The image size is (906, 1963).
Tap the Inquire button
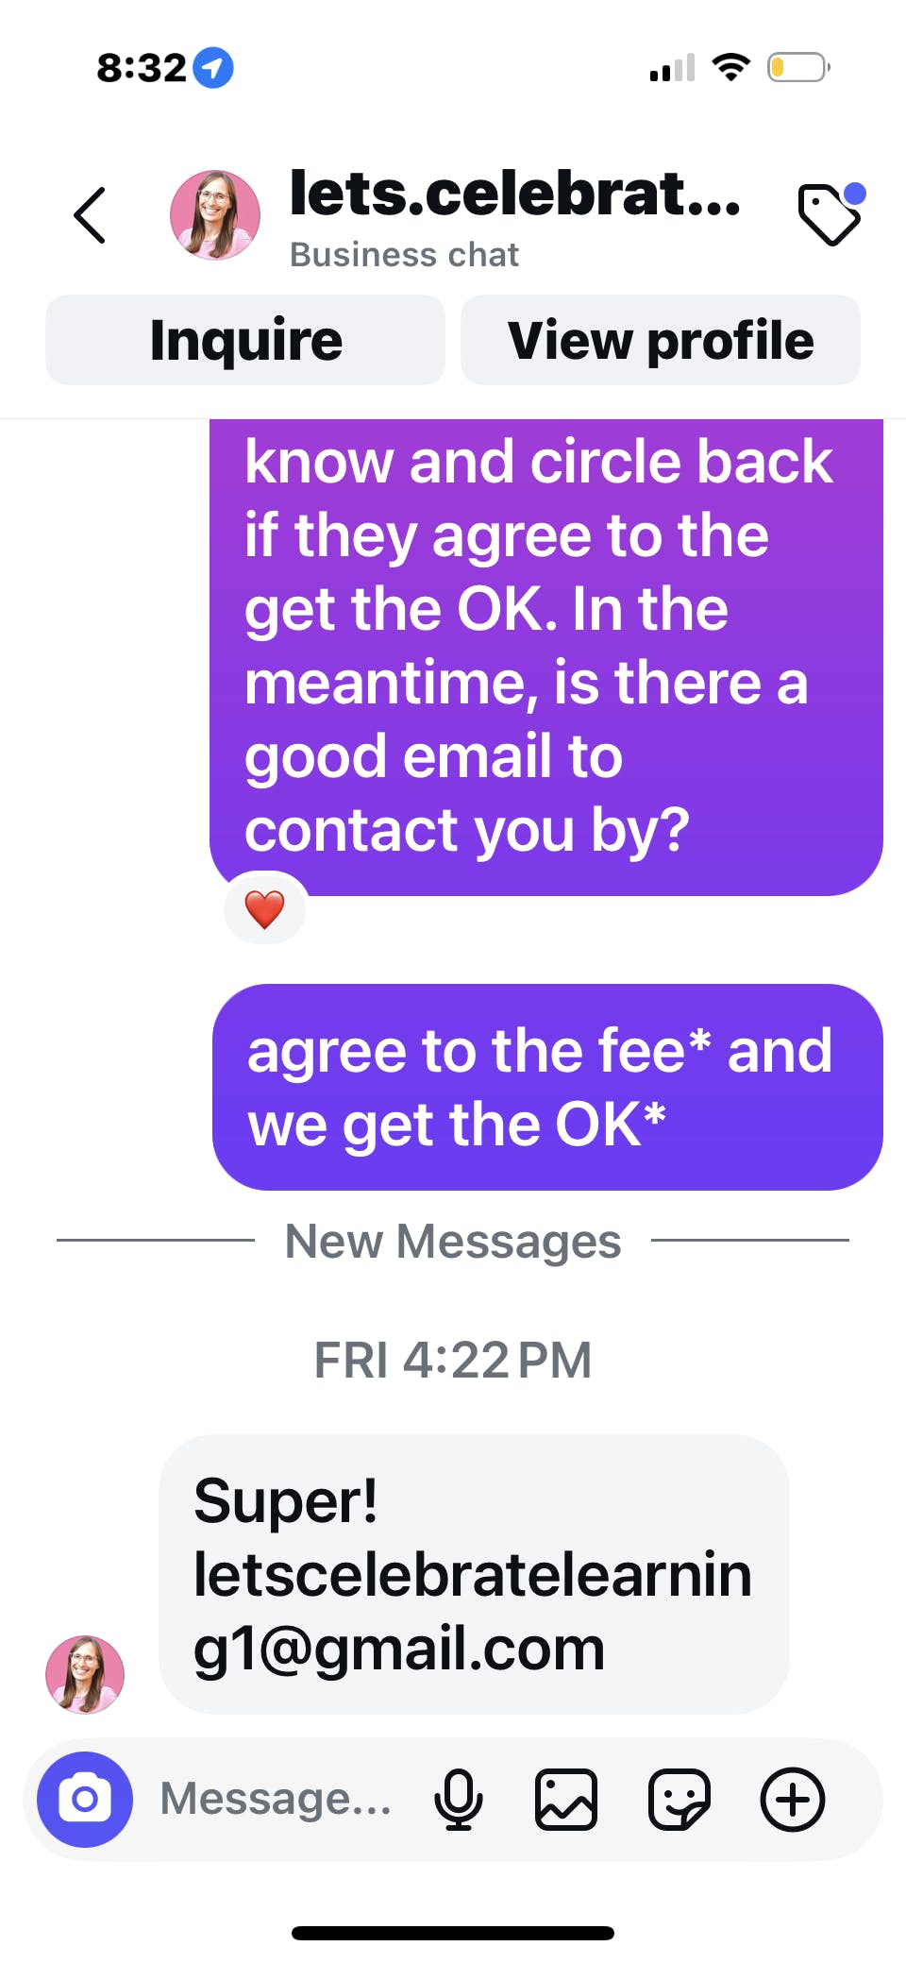pos(245,340)
